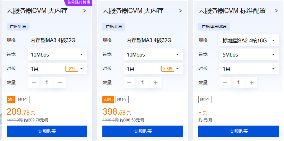Click the 3.8折 card's 云服务器CVM 大内存 title
Screen dimensions: 284x141
[x=133, y=11]
